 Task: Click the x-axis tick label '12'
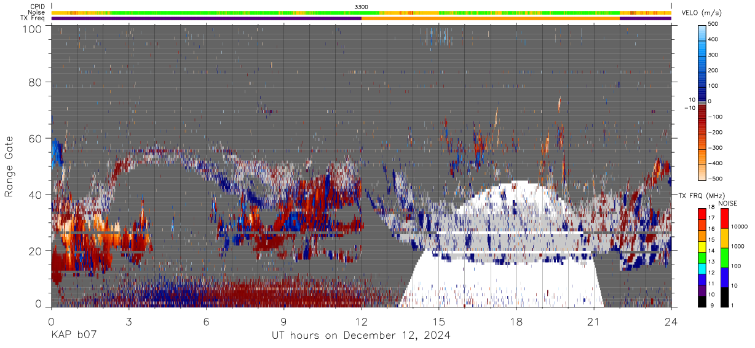[x=362, y=321]
